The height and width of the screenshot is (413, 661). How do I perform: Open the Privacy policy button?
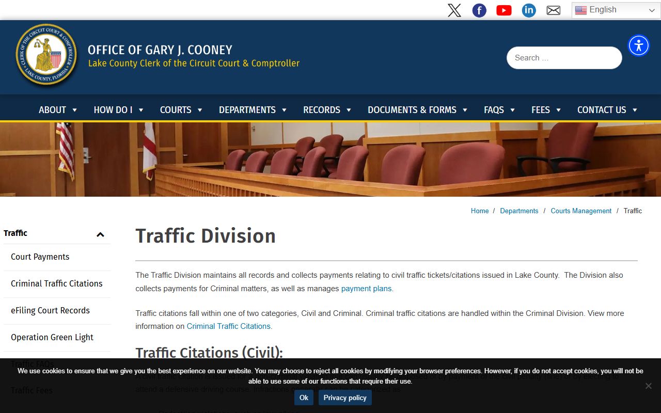pos(345,398)
